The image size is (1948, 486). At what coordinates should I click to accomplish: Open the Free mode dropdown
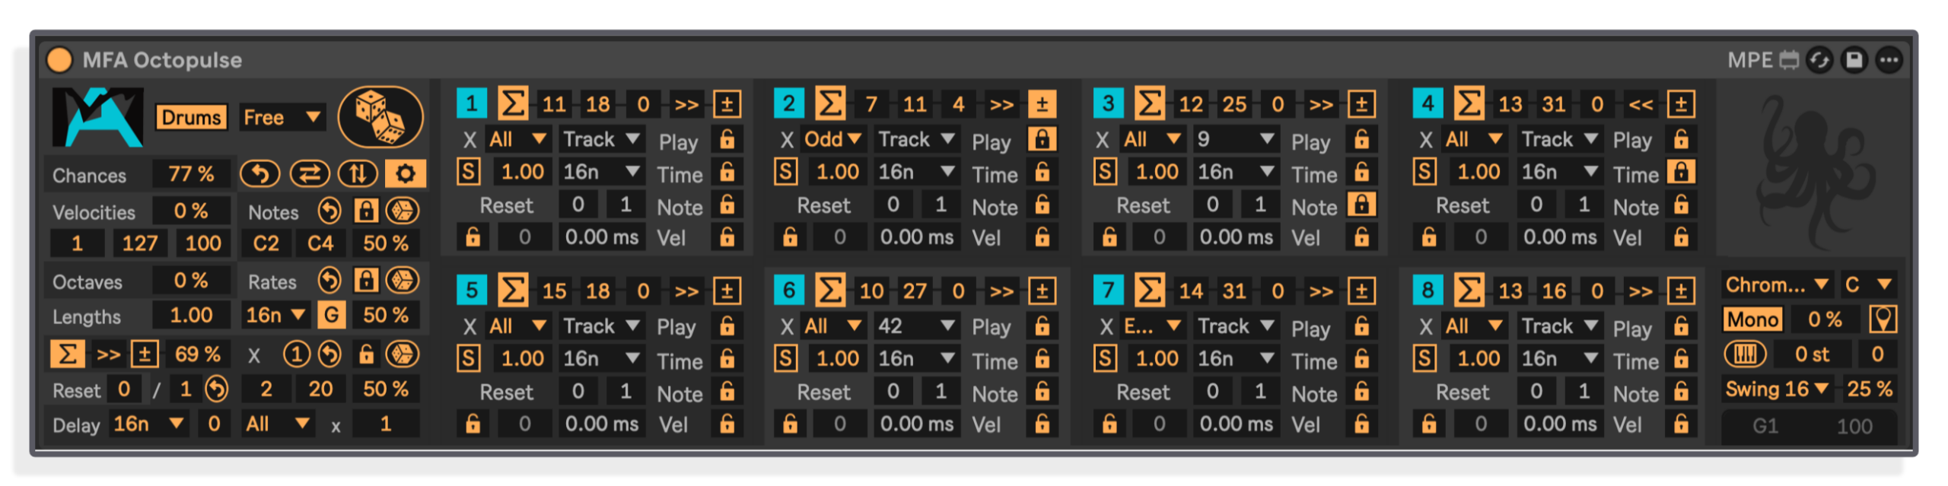(x=282, y=117)
